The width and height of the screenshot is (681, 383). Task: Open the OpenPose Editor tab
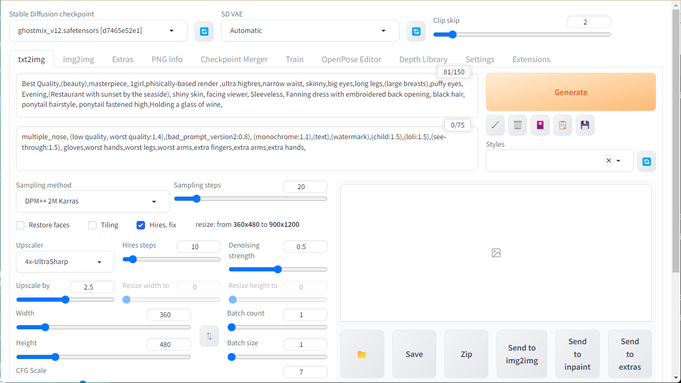(x=351, y=59)
